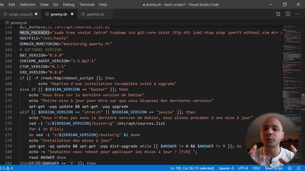The height and width of the screenshot is (171, 305).
Task: Select the Shell Script language mode
Action: pos(274,168)
